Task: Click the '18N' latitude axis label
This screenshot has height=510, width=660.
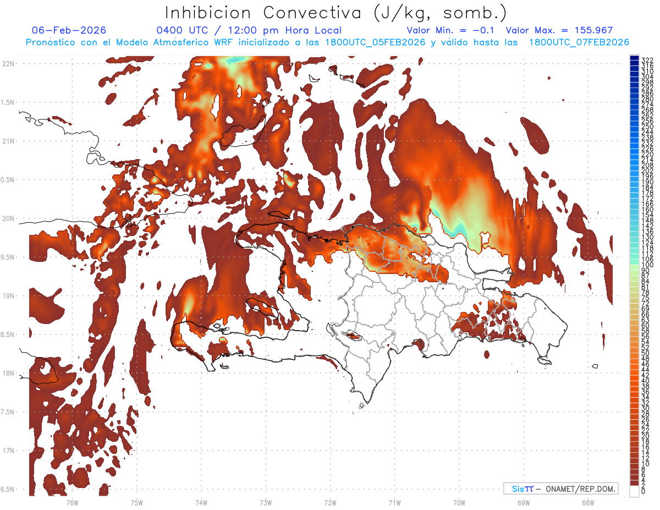Action: click(x=8, y=373)
